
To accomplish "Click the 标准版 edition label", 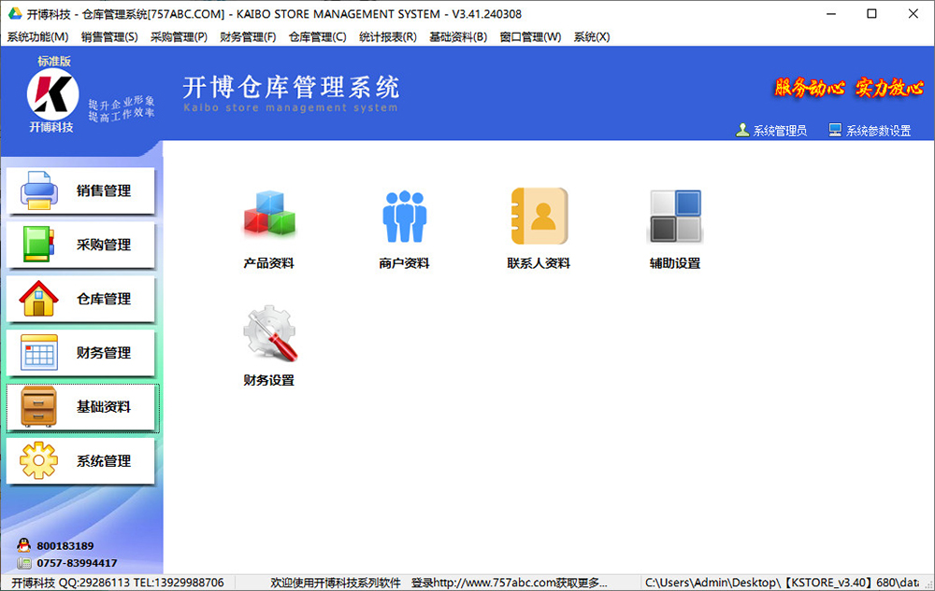I will coord(53,62).
